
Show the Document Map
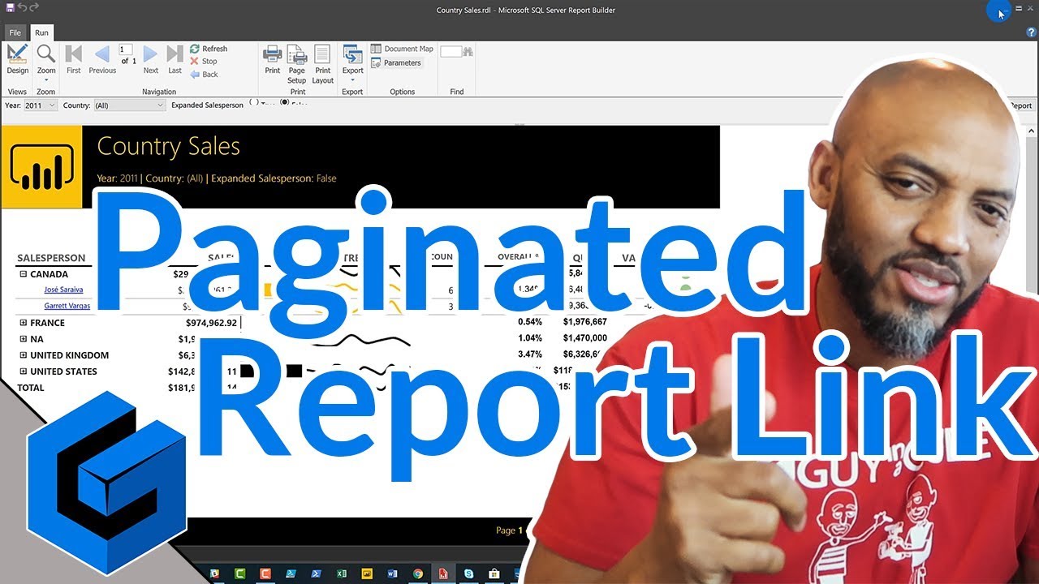[x=402, y=49]
